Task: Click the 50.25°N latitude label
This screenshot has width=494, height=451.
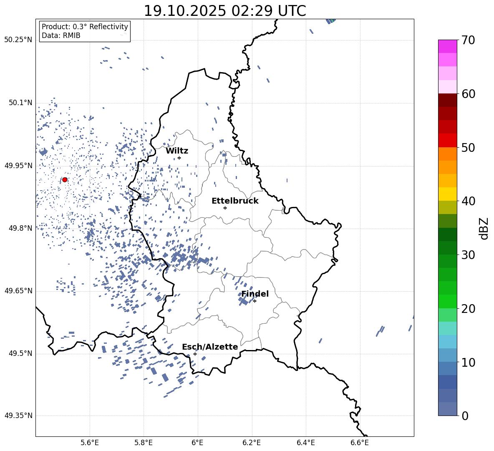Action: pos(18,40)
